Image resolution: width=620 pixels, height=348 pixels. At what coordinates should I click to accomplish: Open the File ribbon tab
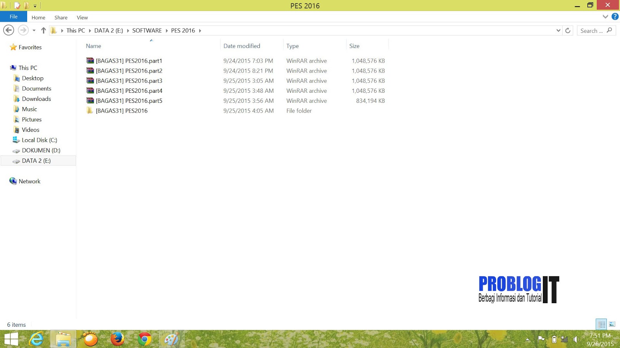[14, 17]
